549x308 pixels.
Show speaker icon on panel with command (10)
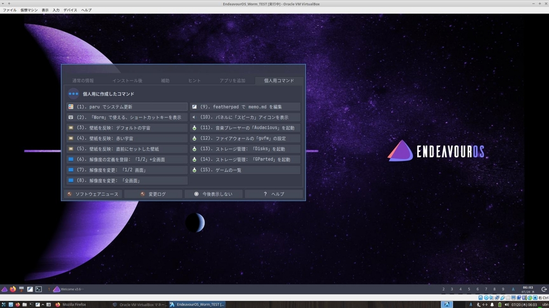pyautogui.click(x=245, y=117)
